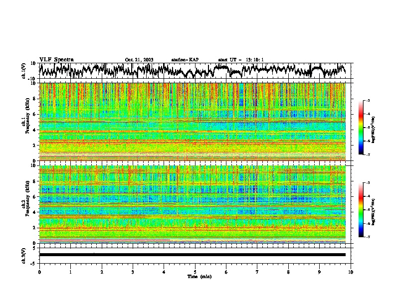Click the "8" kHz tick of ch.2 spectrogram
This screenshot has width=395, height=305.
(35, 181)
